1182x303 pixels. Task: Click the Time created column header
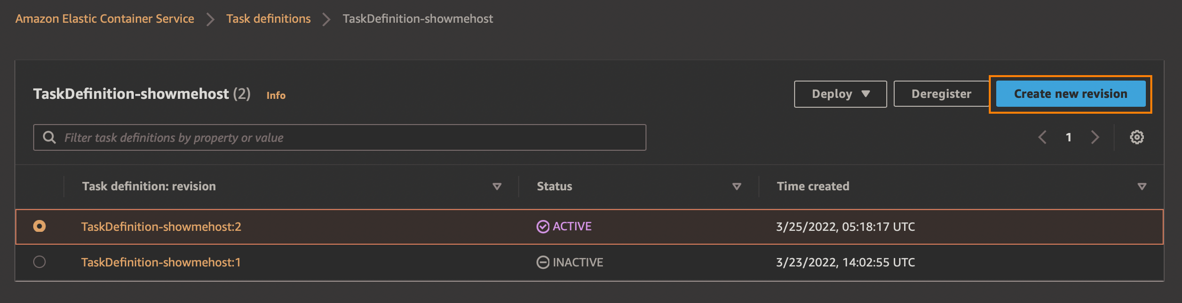[813, 186]
